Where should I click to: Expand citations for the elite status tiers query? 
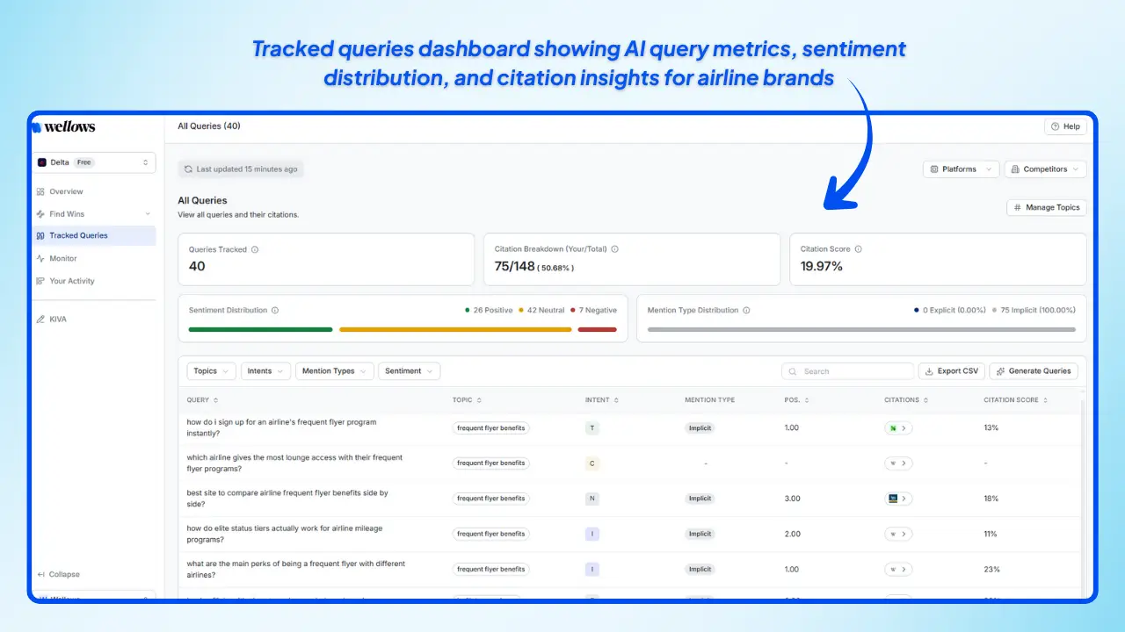tap(899, 534)
